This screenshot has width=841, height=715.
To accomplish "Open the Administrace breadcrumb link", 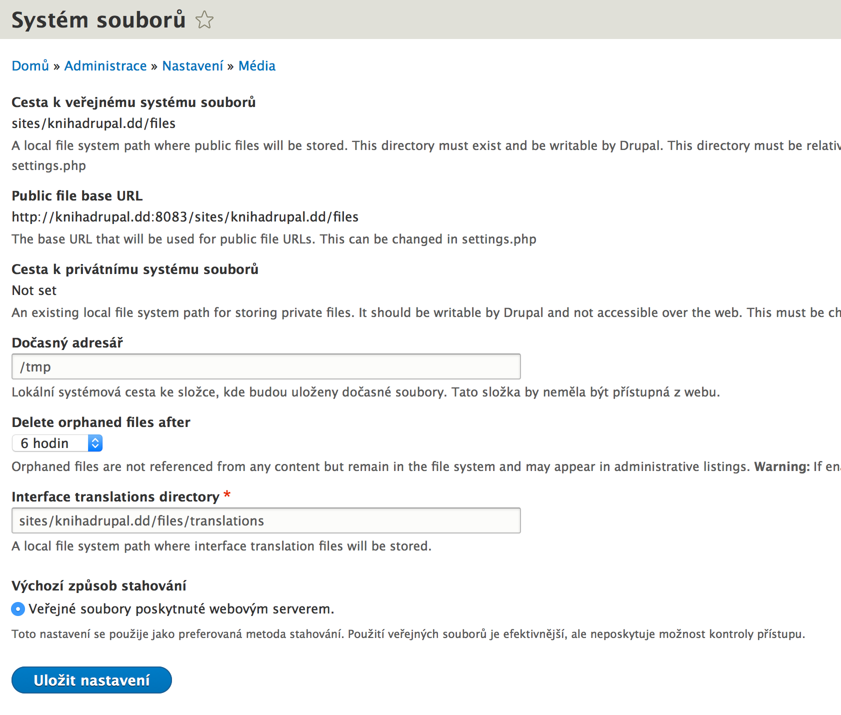I will (105, 66).
